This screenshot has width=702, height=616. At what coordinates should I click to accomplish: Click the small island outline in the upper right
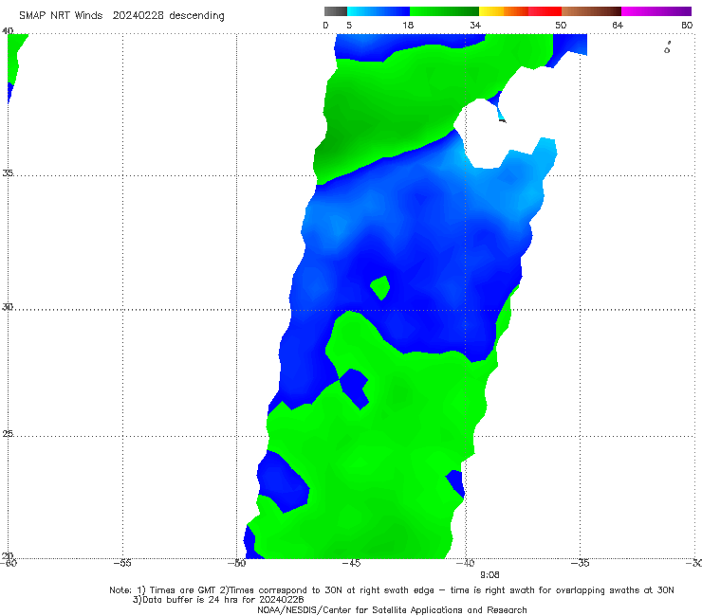[667, 48]
